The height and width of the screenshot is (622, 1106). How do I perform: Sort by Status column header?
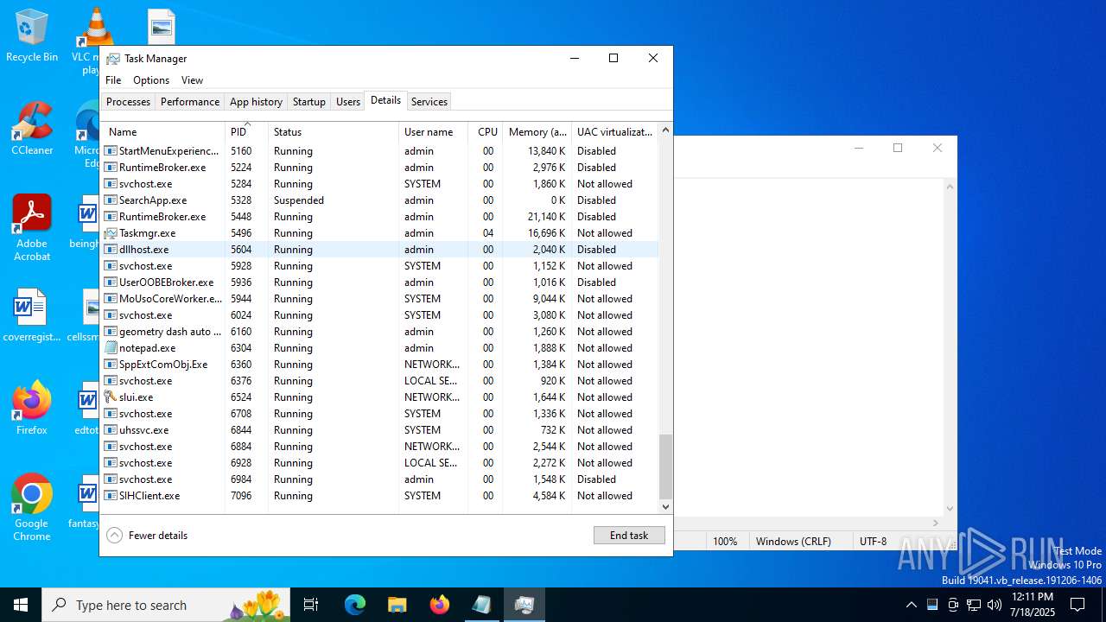point(334,132)
